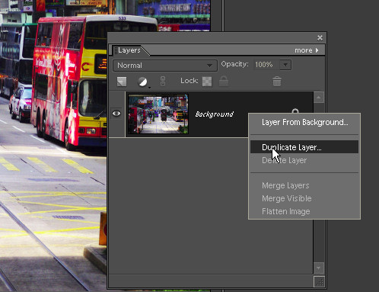This screenshot has width=379, height=292.
Task: Toggle the lock all padlock icon
Action: [x=224, y=82]
